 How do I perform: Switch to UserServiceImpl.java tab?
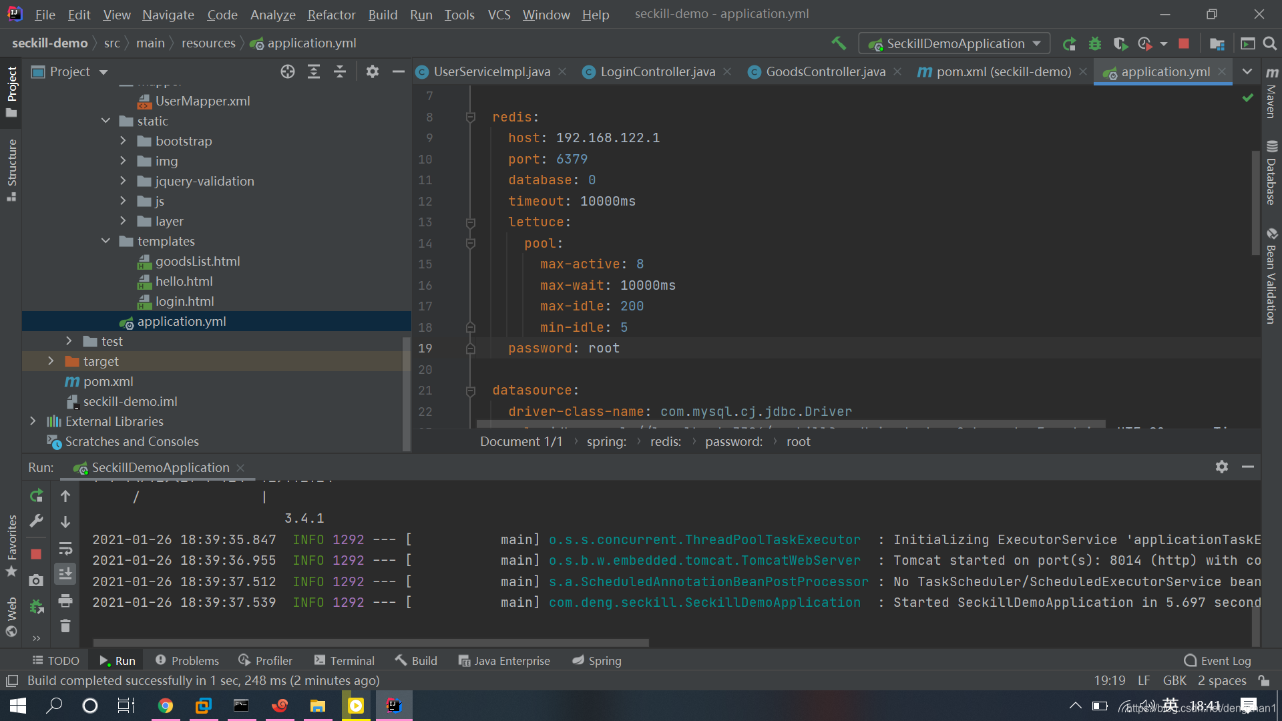coord(491,71)
